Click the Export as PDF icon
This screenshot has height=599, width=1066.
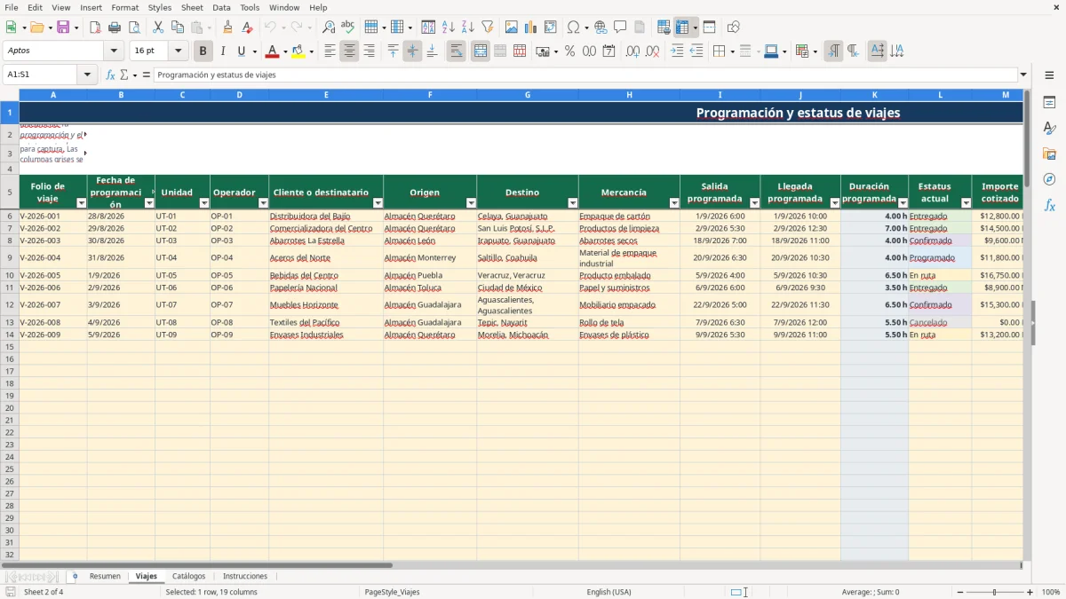pyautogui.click(x=95, y=28)
